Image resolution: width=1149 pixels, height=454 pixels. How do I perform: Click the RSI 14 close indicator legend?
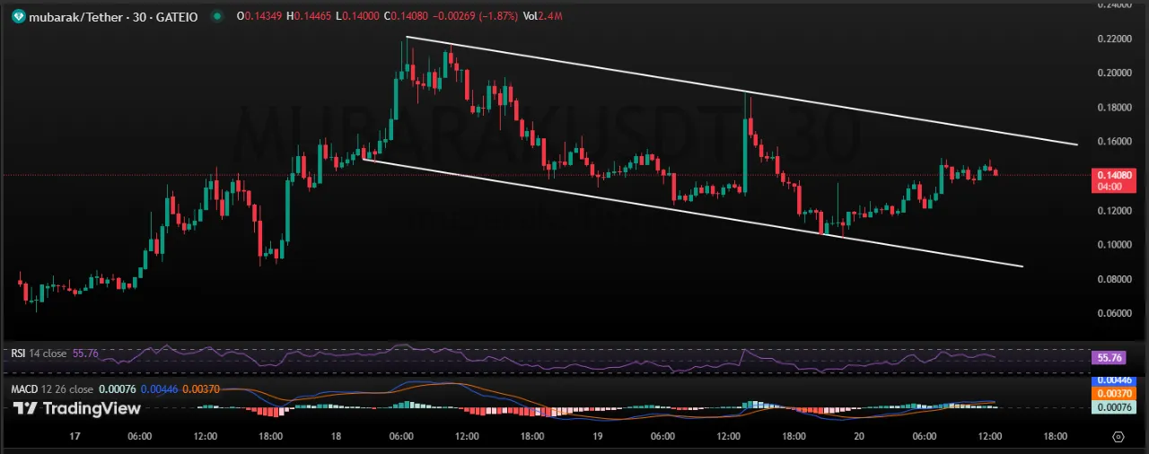tap(39, 354)
